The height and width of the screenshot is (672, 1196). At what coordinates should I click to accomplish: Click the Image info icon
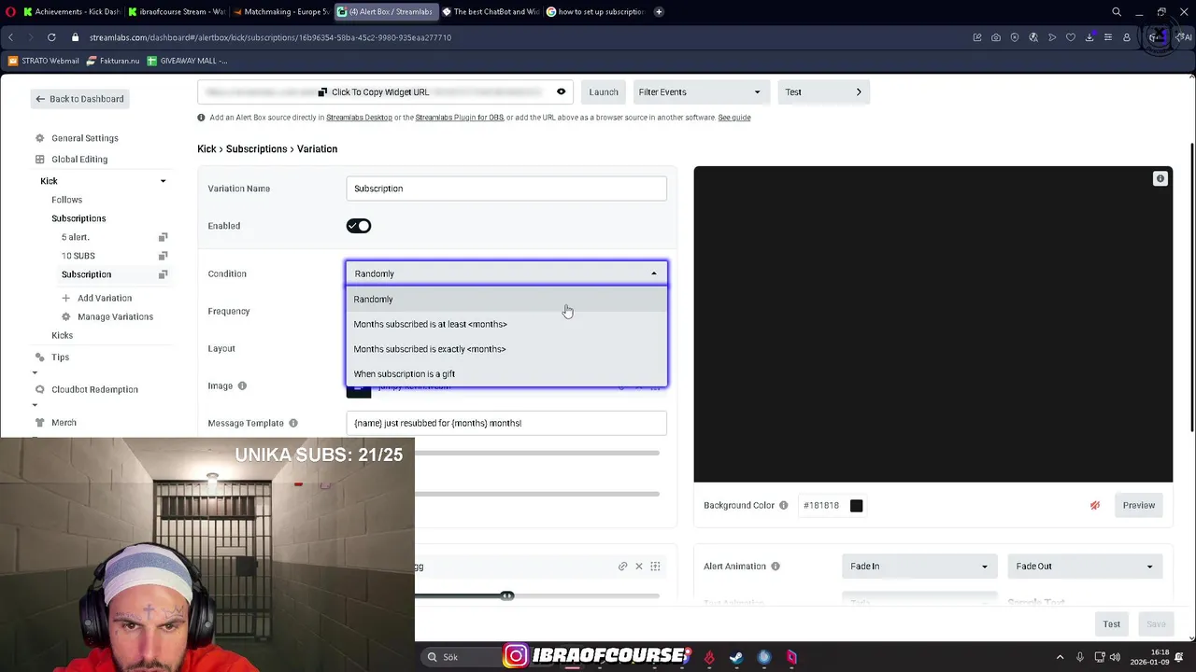tap(242, 385)
